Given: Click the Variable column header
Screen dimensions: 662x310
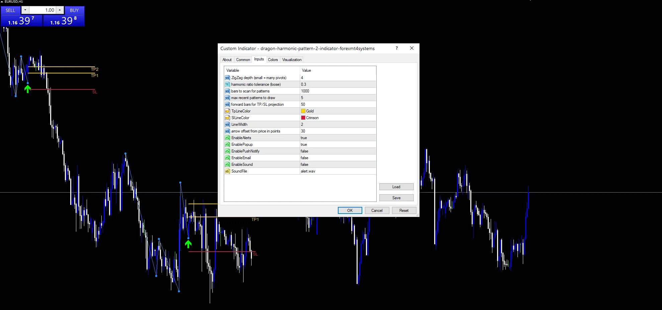Looking at the screenshot, I should [x=262, y=70].
